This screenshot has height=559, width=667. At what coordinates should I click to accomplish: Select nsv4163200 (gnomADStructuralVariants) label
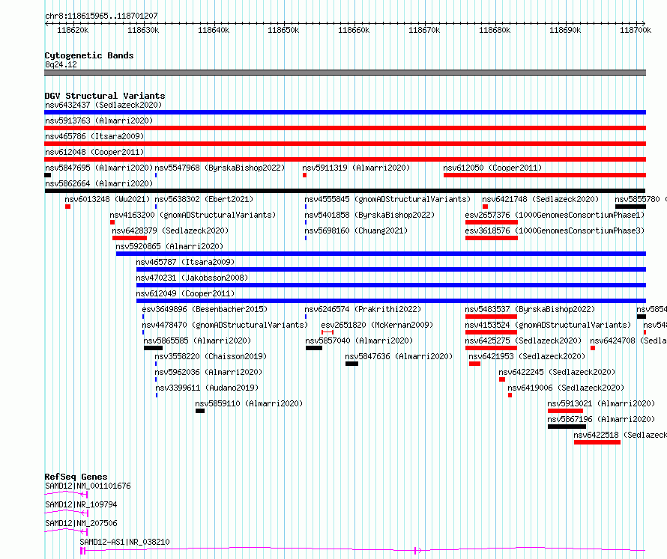193,215
